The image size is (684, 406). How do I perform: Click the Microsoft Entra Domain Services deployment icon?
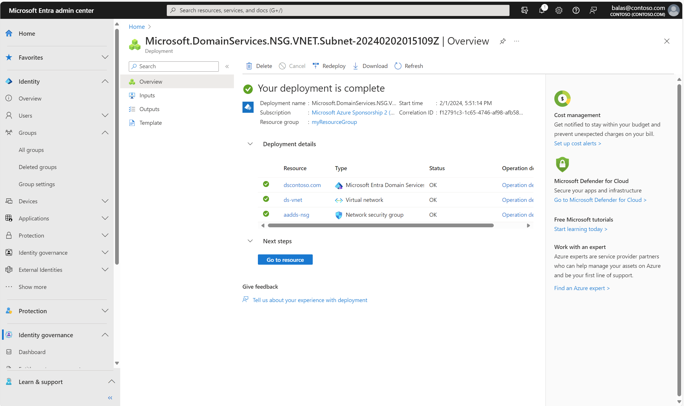pos(339,185)
